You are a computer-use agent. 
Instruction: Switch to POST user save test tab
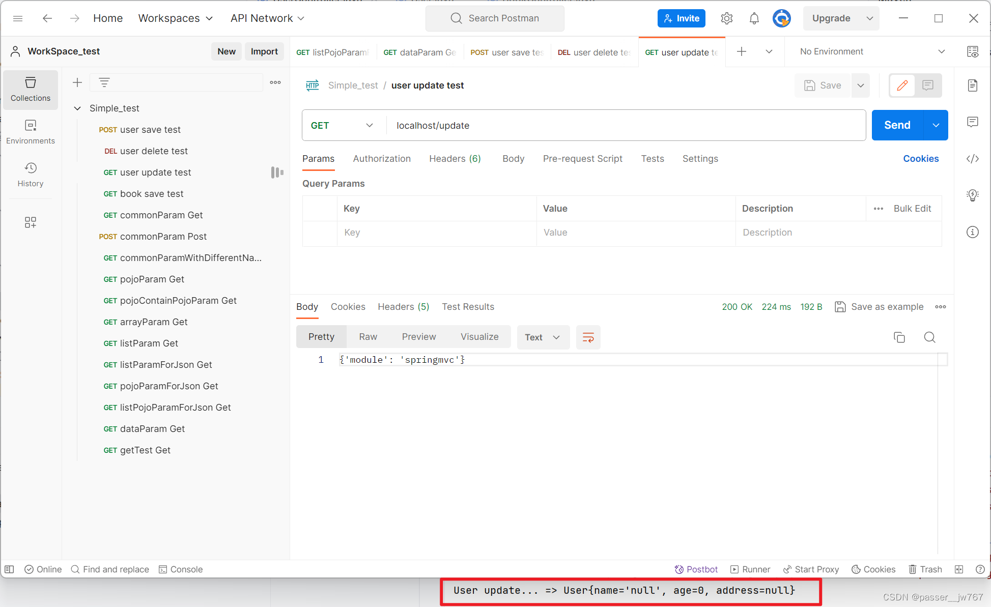click(507, 52)
